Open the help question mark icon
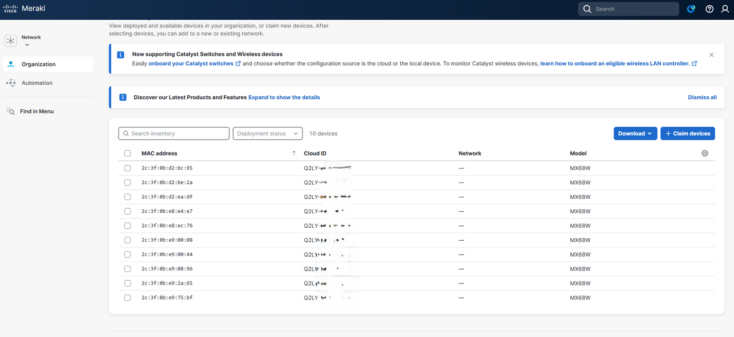 pos(709,9)
